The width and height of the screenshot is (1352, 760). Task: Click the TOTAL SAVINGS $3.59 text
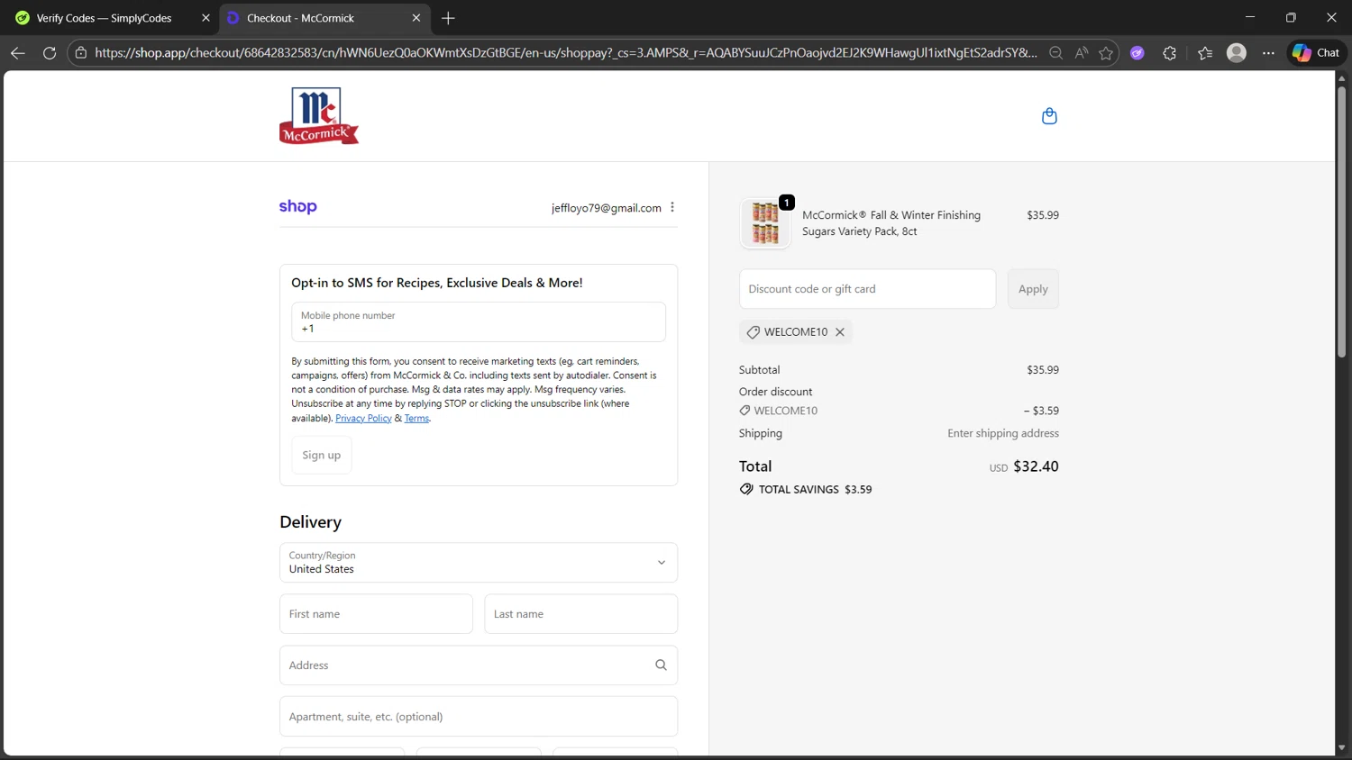point(815,490)
